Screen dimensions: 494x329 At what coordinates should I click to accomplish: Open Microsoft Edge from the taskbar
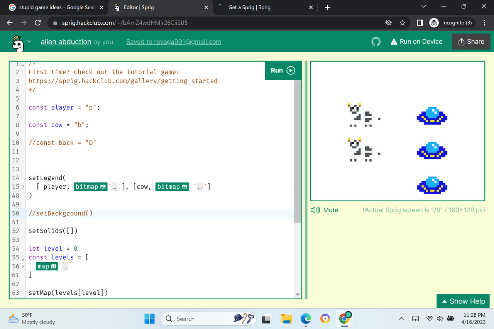[306, 319]
